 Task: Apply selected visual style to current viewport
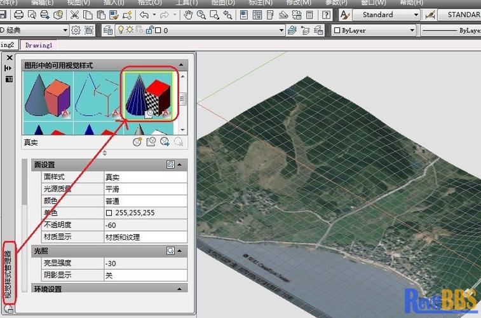tap(151, 142)
